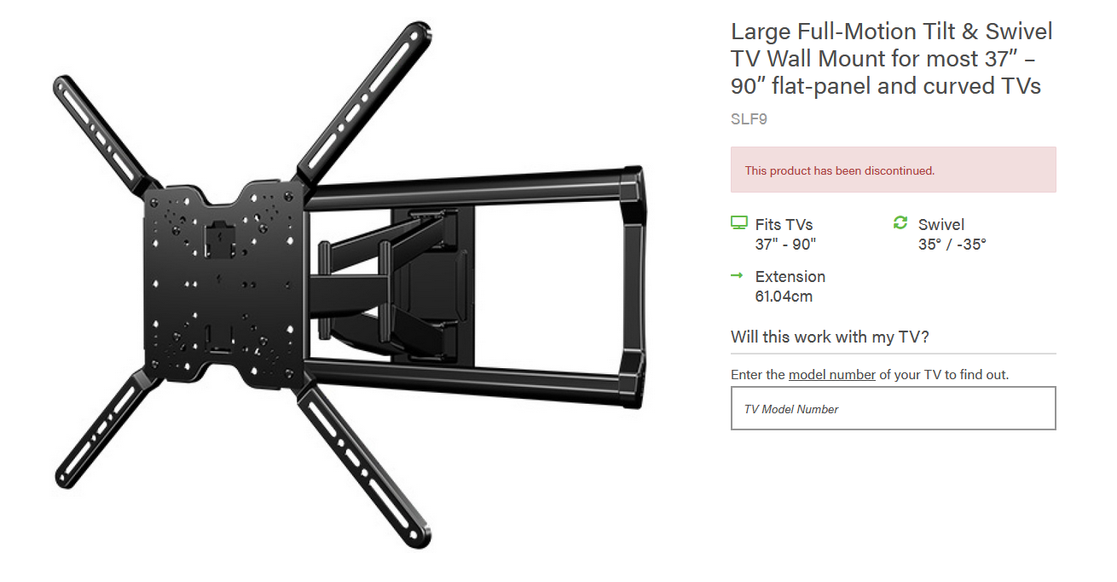Click the Will this work with my TV heading
The width and height of the screenshot is (1117, 582).
[x=830, y=337]
